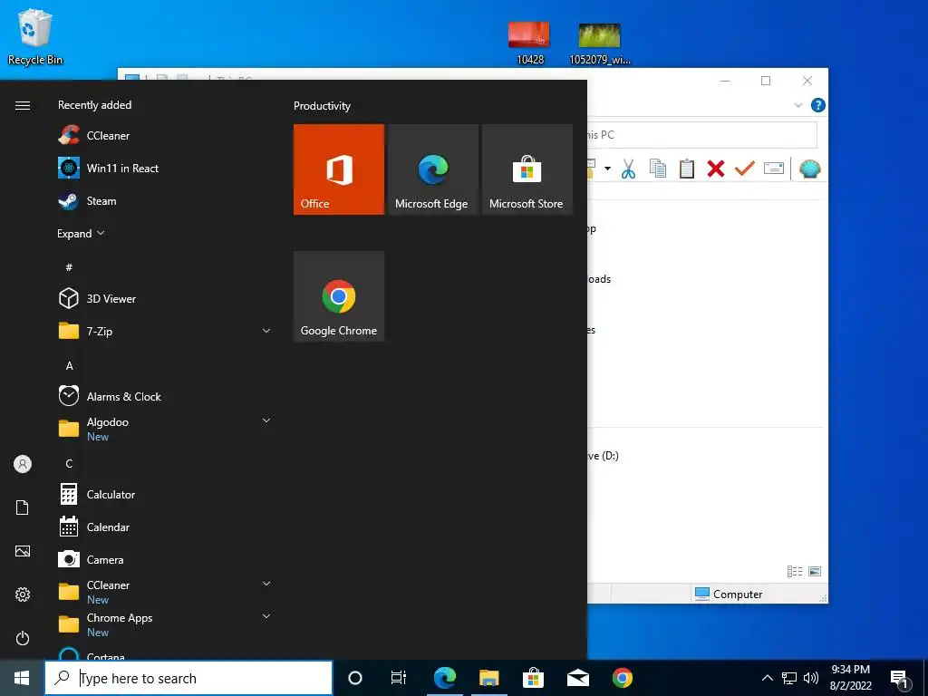The height and width of the screenshot is (696, 928).
Task: Open Task View on taskbar
Action: [x=399, y=678]
